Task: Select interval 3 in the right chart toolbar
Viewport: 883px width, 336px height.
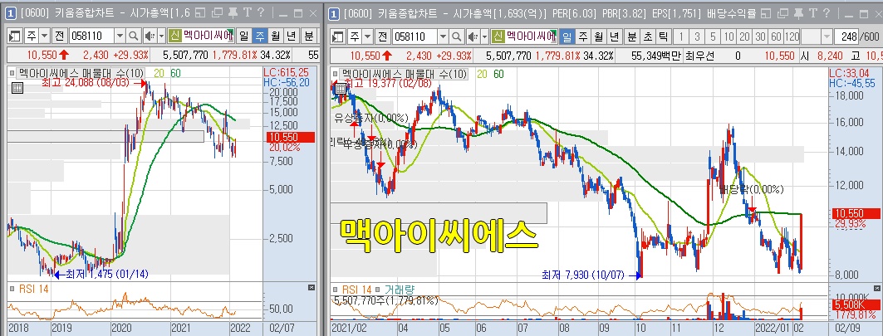Action: pos(697,37)
